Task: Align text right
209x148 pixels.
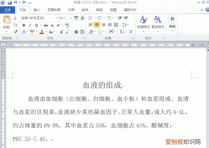Action: click(103, 25)
